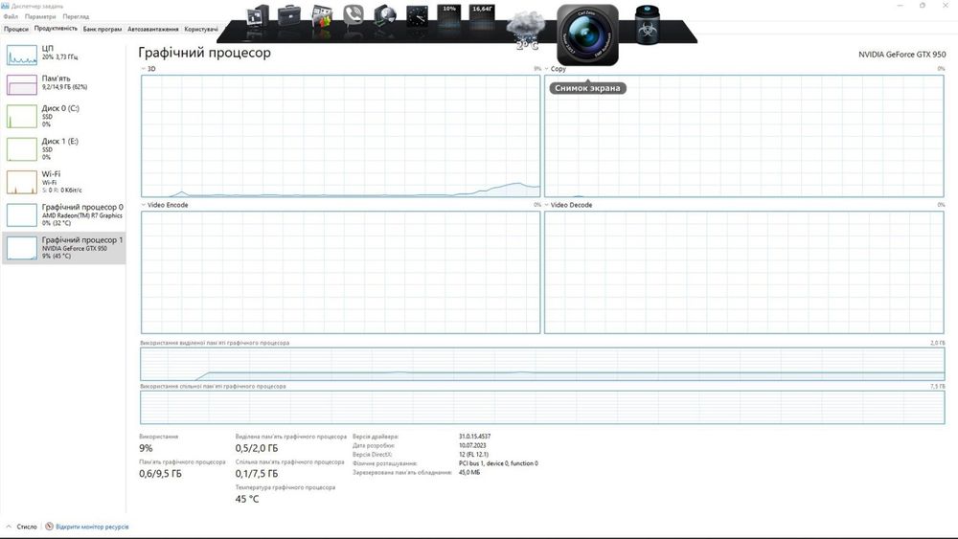Open the colorful figures folder dock icon
The height and width of the screenshot is (539, 958).
coord(321,16)
